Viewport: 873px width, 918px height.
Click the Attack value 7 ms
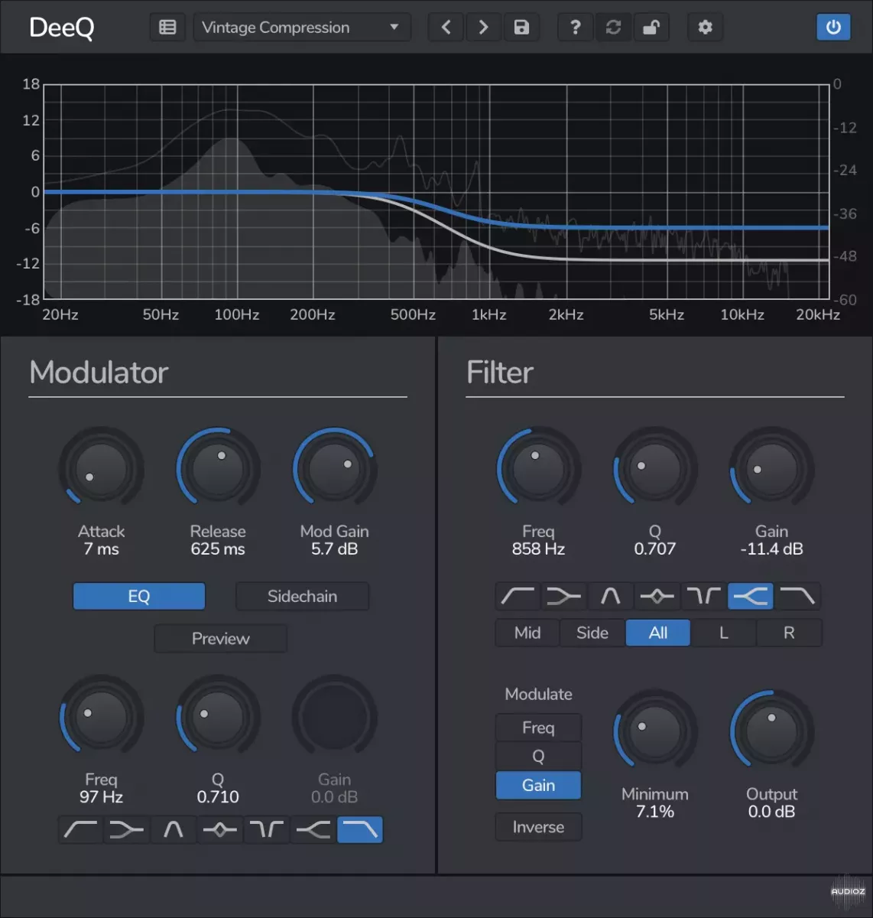(101, 549)
